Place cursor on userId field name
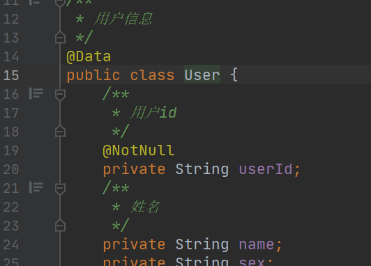The height and width of the screenshot is (266, 371). pyautogui.click(x=266, y=169)
